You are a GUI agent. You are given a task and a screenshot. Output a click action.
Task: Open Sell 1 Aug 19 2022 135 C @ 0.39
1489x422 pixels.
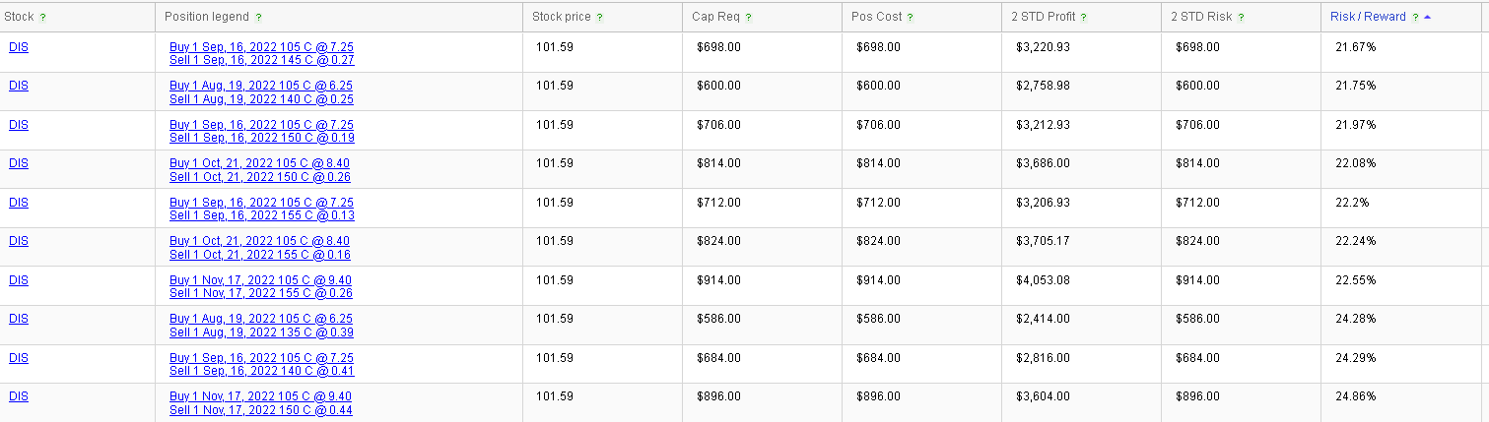[262, 332]
